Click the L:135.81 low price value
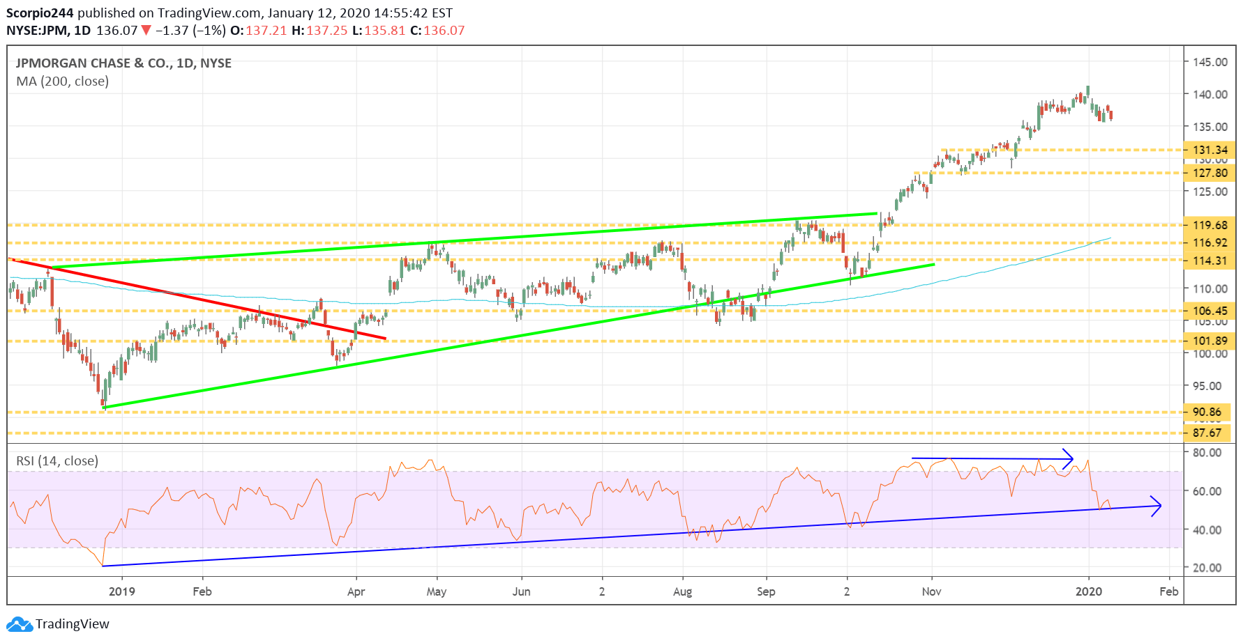Image resolution: width=1243 pixels, height=643 pixels. click(379, 31)
